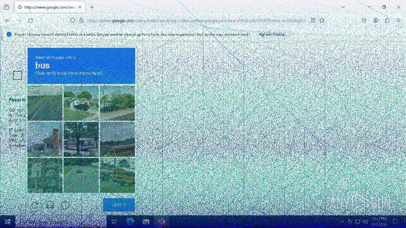Expand the list all tabs chevron
The height and width of the screenshot is (228, 406).
343,7
